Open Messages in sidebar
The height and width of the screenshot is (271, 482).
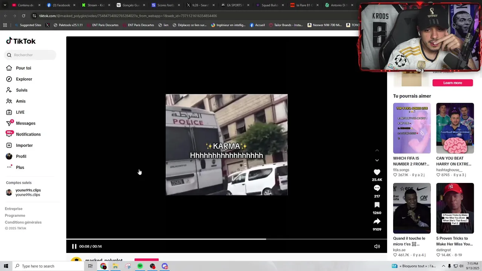click(26, 123)
